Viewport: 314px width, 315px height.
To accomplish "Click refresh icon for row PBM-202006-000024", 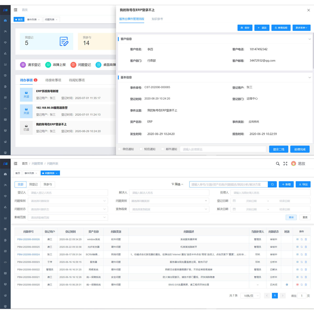I will (301, 254).
